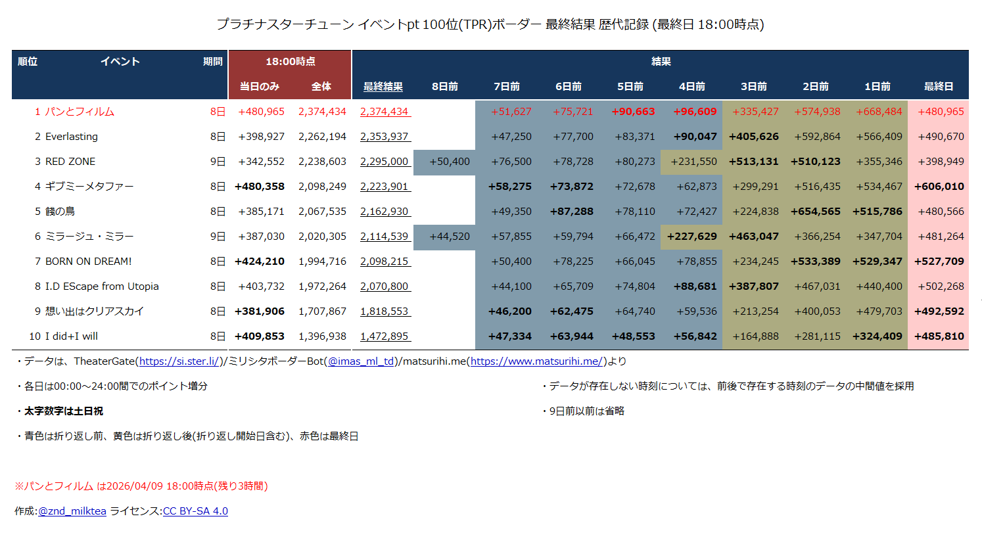Select the 餞の鳥 event name
982x550 pixels.
coord(60,212)
